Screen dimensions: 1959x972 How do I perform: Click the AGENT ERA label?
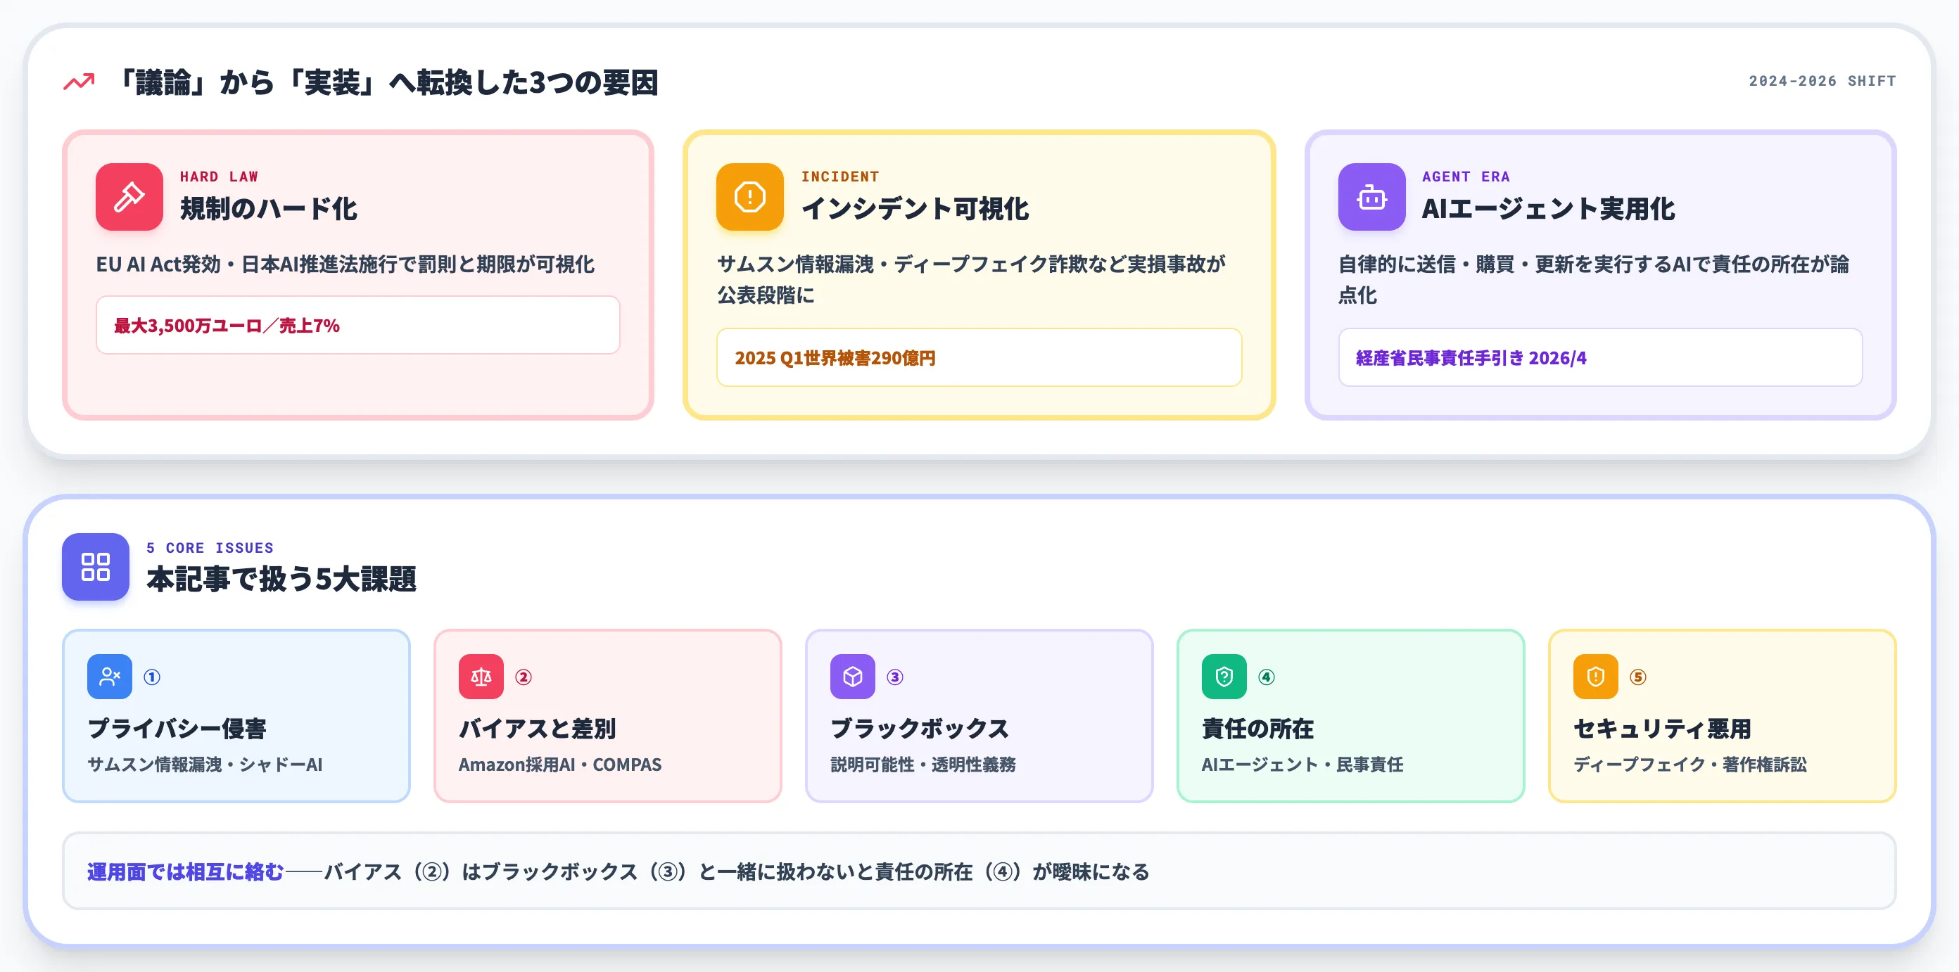tap(1466, 177)
